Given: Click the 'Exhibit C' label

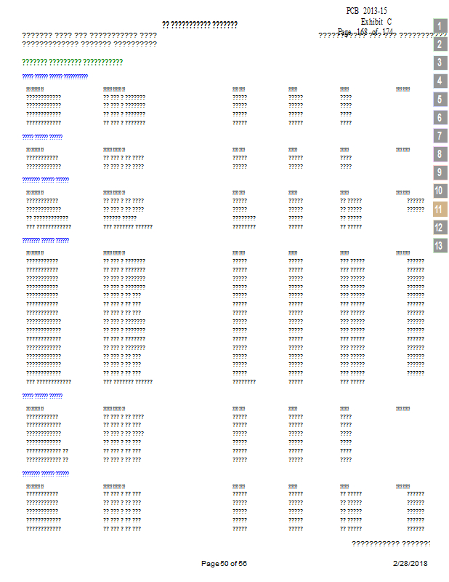Looking at the screenshot, I should pyautogui.click(x=376, y=22).
